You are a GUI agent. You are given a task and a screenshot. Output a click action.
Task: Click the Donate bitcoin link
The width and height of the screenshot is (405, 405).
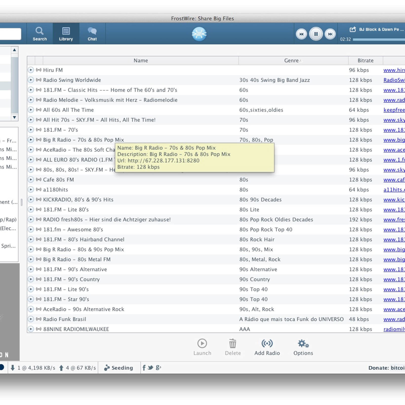[x=398, y=368]
